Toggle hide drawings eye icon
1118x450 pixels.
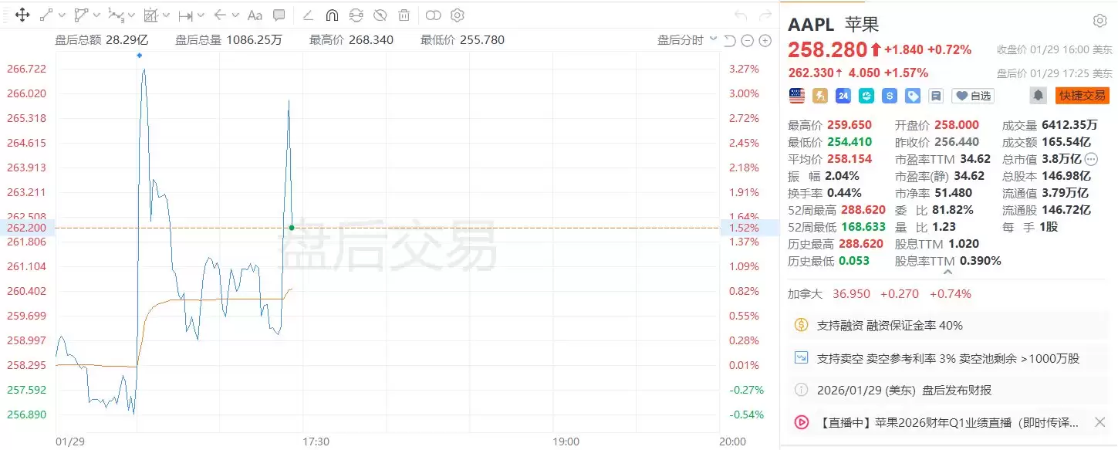point(380,15)
